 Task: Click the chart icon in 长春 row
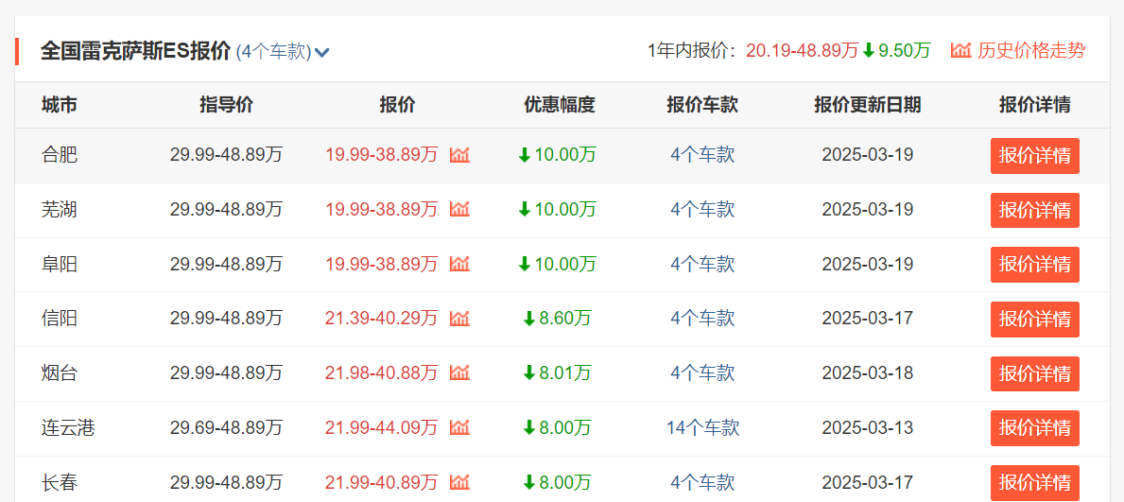(459, 483)
